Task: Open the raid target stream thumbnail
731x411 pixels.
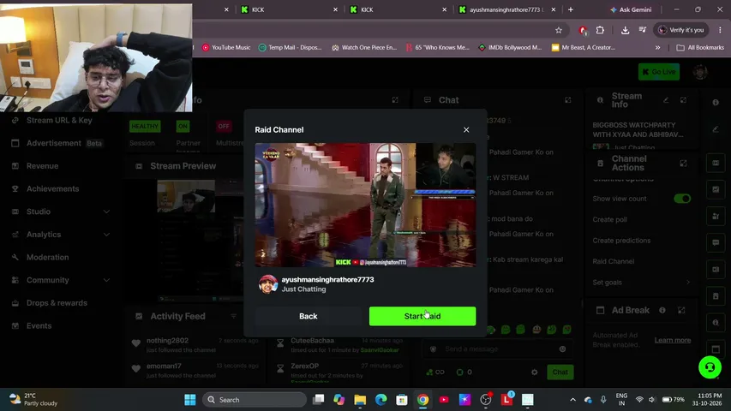Action: (x=365, y=205)
